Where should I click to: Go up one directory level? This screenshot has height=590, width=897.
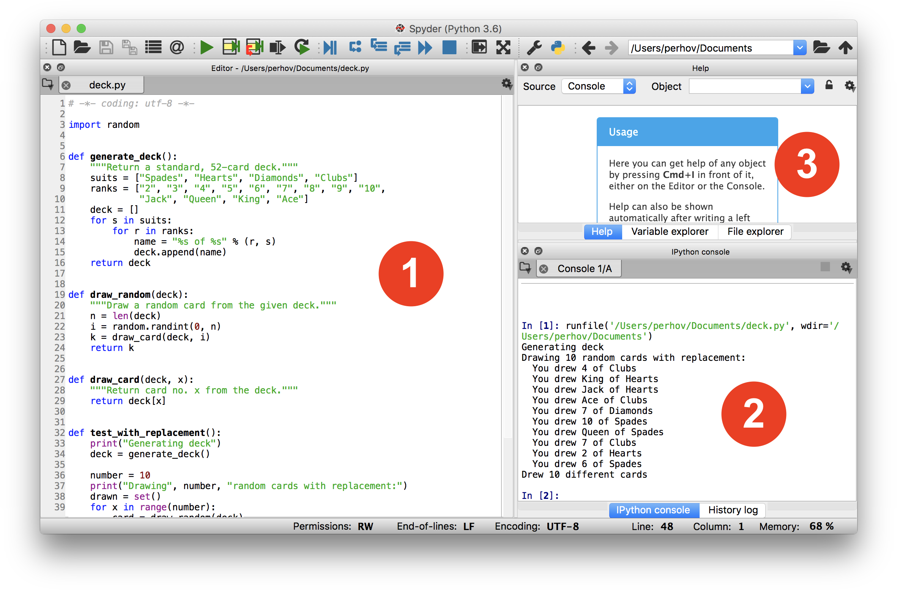846,47
